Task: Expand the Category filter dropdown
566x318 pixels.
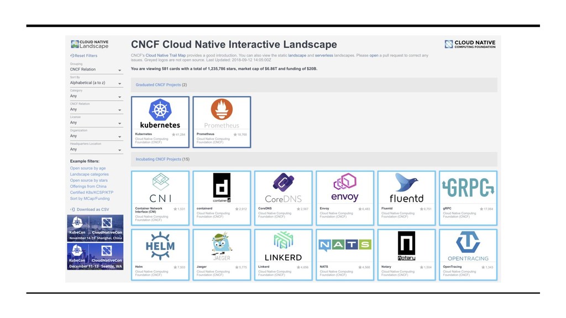Action: pos(96,96)
